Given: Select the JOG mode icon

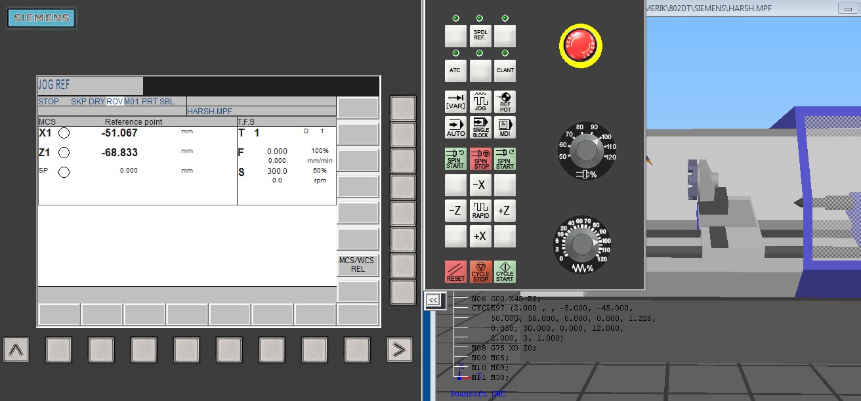Looking at the screenshot, I should coord(480,101).
